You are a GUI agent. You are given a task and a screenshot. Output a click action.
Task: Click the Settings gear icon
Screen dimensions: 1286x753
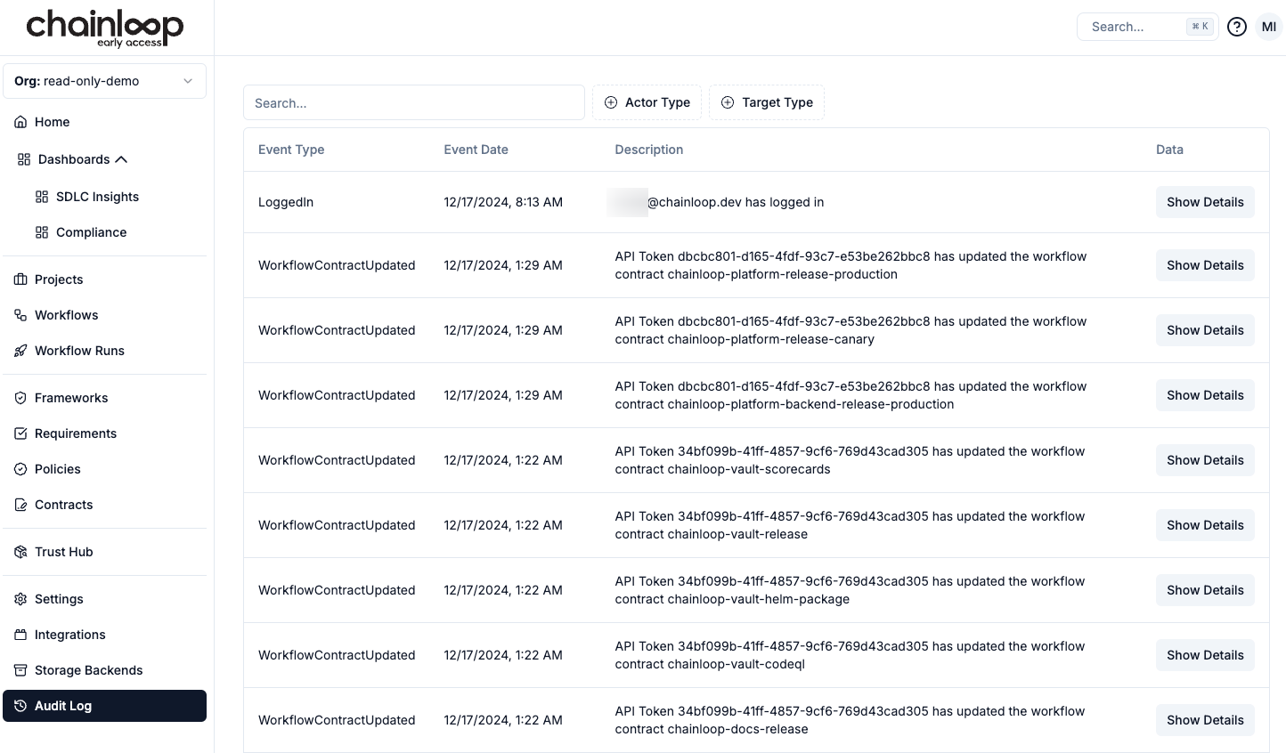[20, 599]
